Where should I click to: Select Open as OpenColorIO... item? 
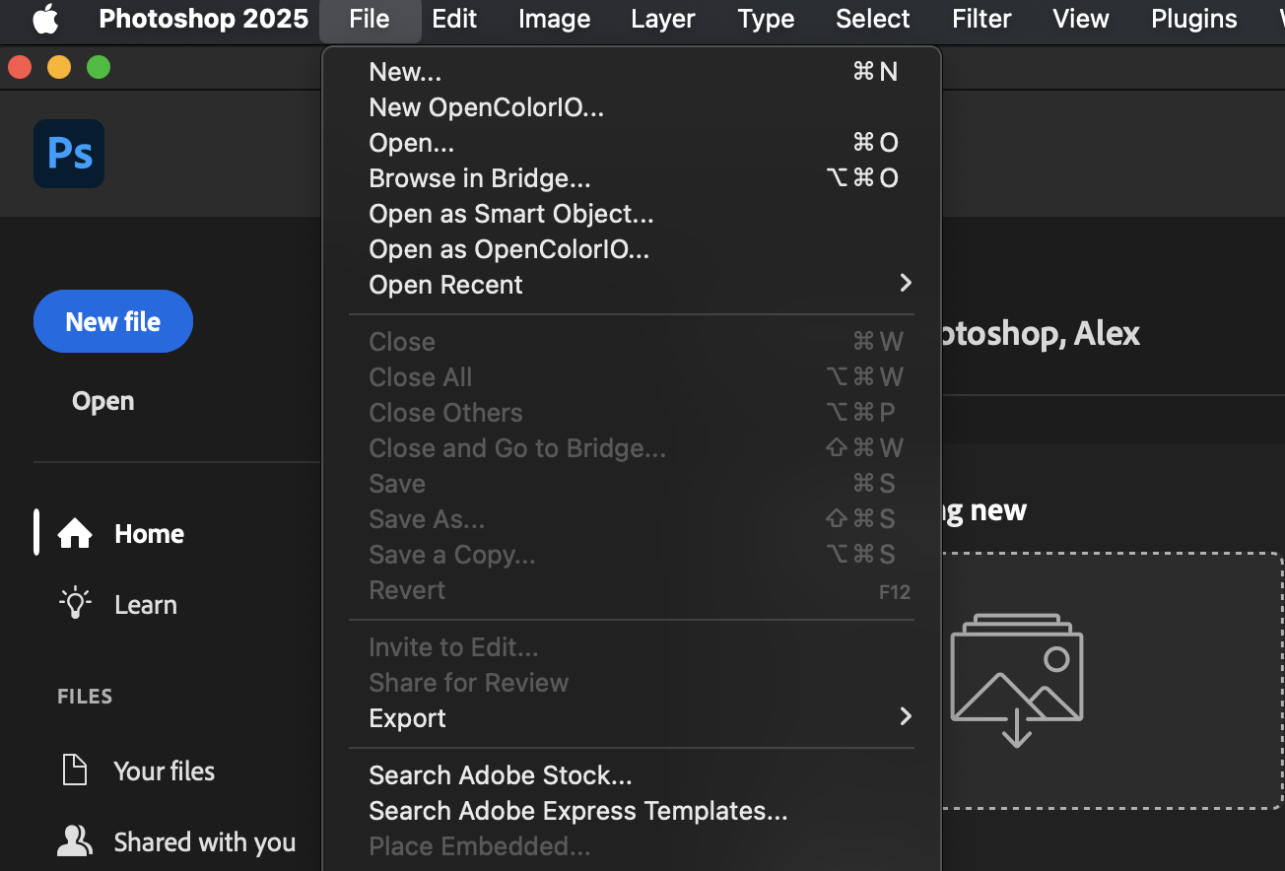click(x=632, y=249)
